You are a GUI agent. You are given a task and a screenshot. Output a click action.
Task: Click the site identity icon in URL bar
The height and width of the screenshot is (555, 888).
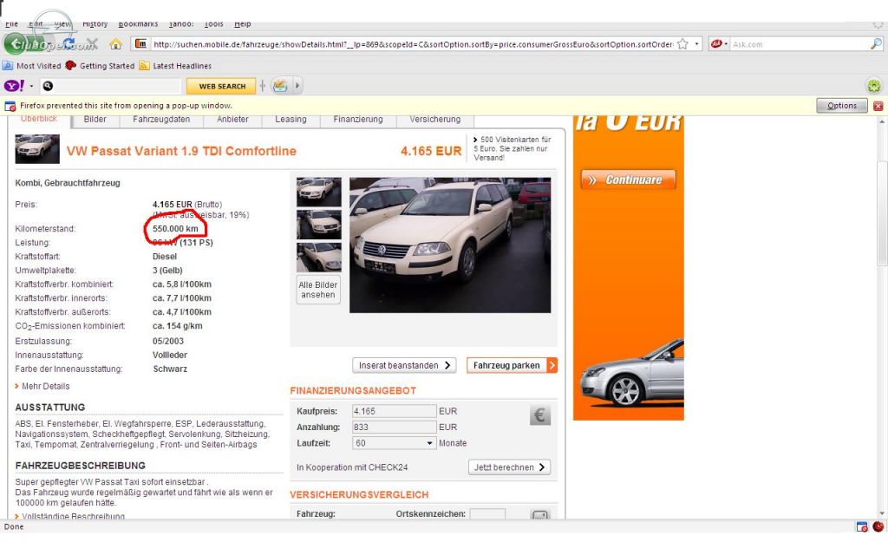click(140, 43)
